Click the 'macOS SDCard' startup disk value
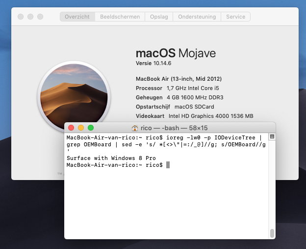306x249 pixels. (x=194, y=107)
